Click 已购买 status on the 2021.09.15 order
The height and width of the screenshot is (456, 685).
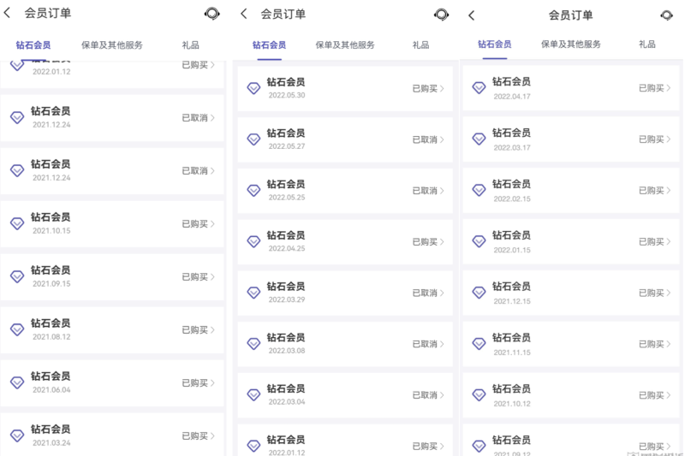(194, 277)
